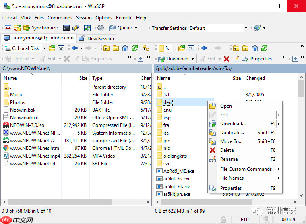Screen dimensions: 306x224
Task: Click the compare directories icon
Action: (x=8, y=28)
